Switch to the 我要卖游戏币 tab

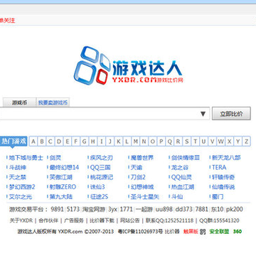coord(53,103)
